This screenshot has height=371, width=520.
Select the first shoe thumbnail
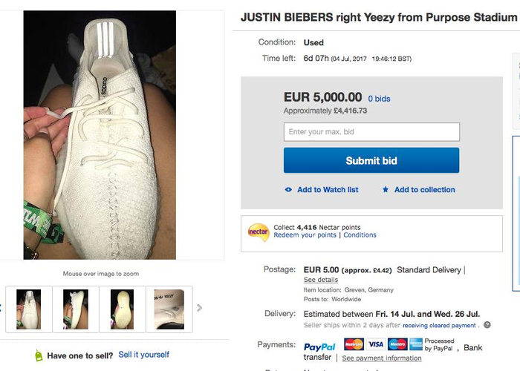28,309
